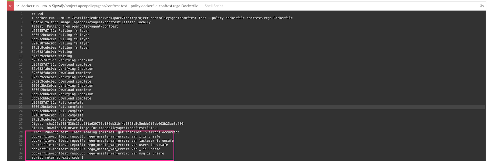
Task: Click the 'Unable to find image' log line
Action: click(91, 22)
